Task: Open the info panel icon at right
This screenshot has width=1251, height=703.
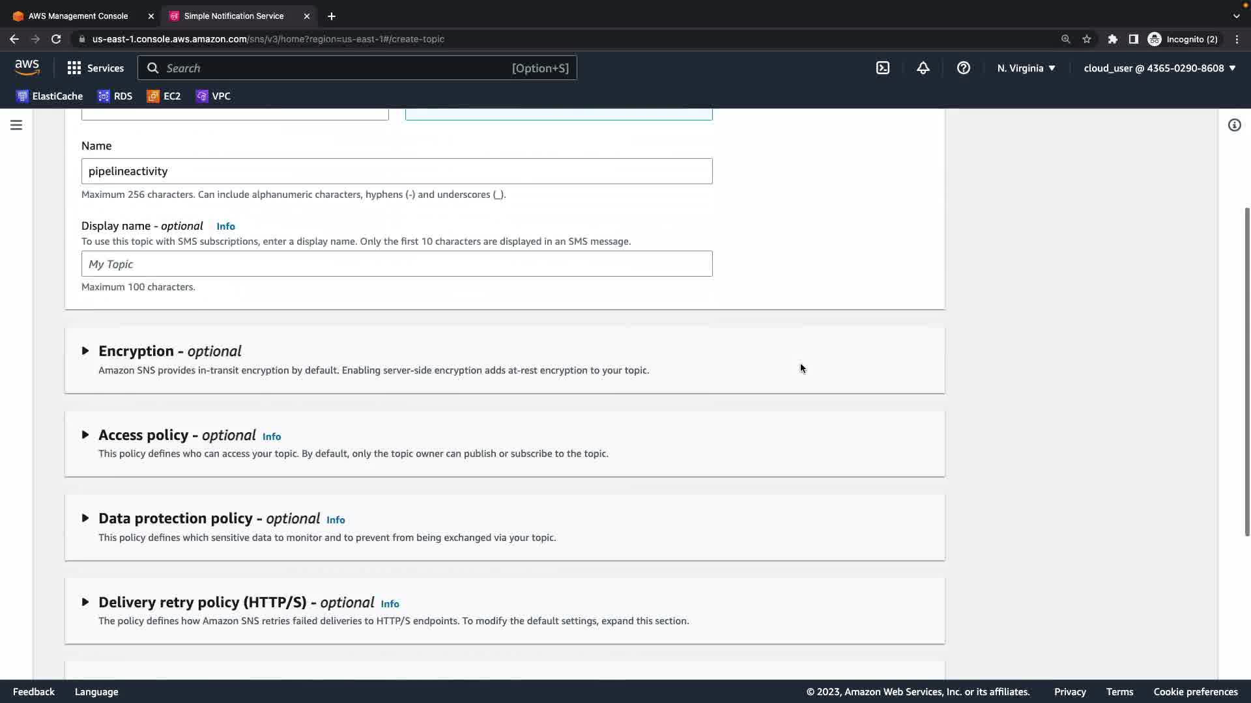Action: click(x=1234, y=125)
